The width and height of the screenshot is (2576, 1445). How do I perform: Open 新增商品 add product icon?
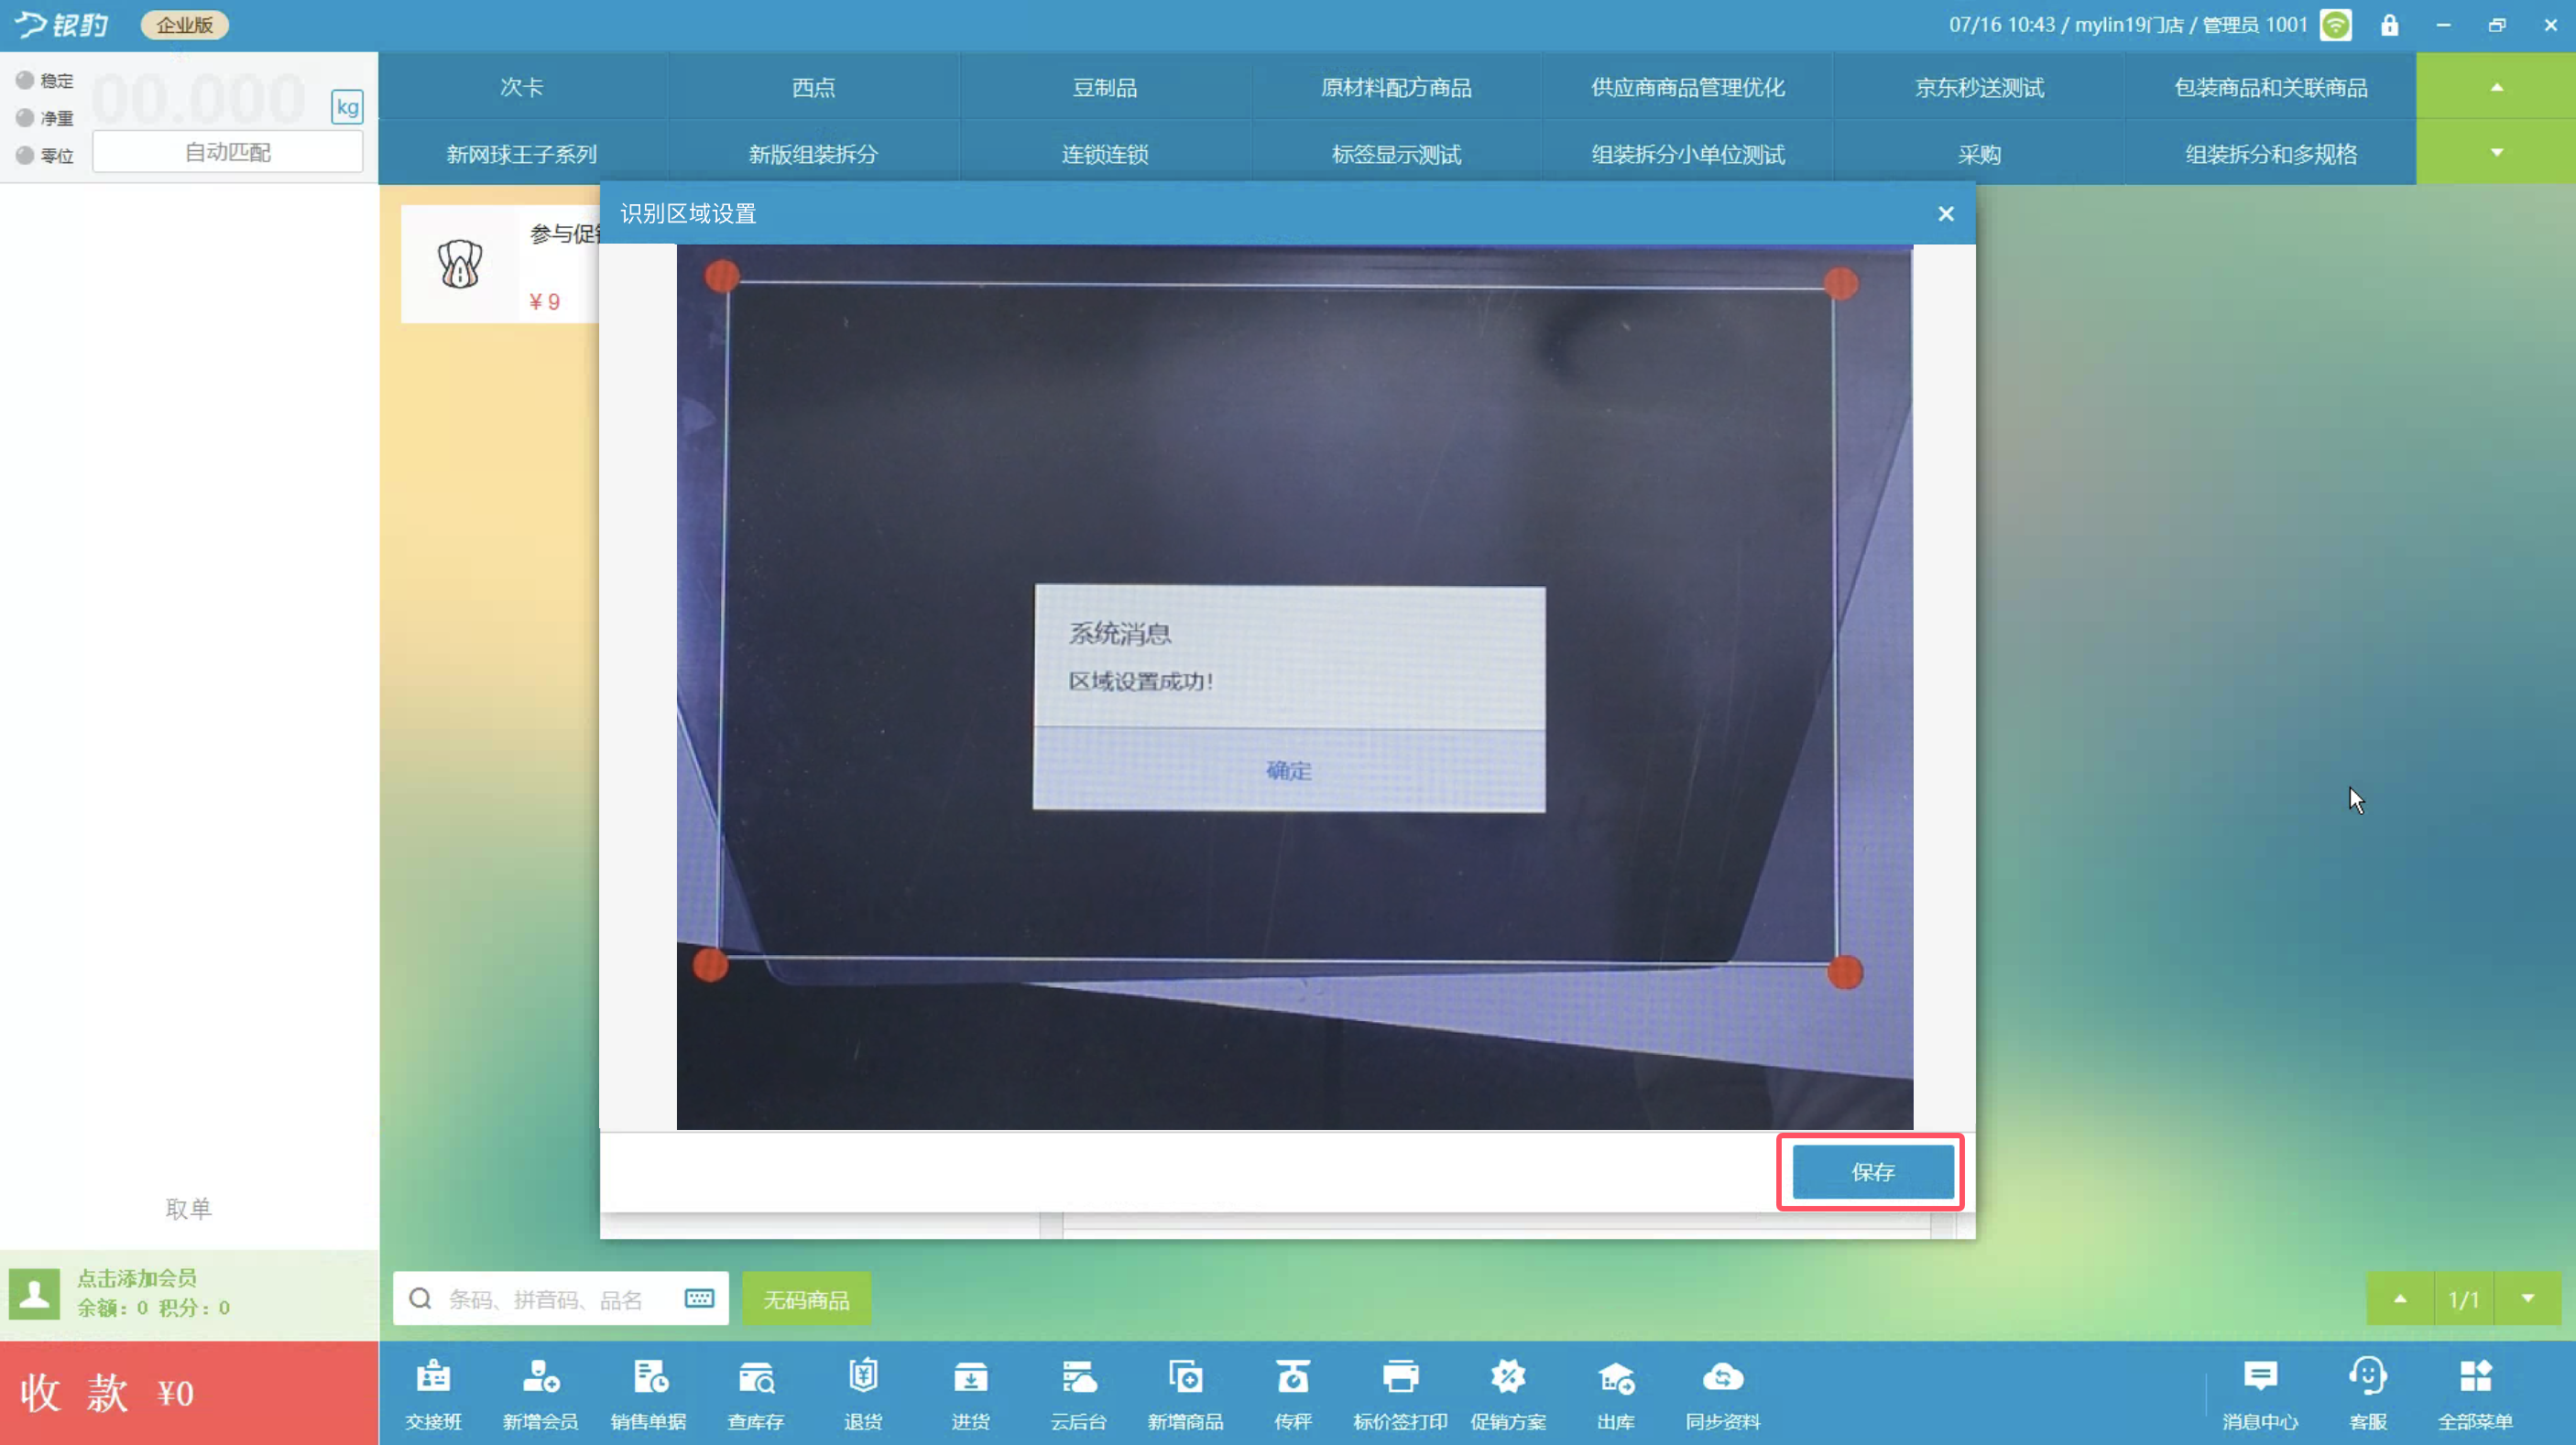click(1185, 1393)
